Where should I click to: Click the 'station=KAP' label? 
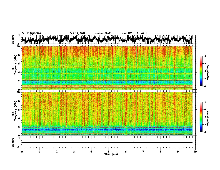(x=103, y=33)
